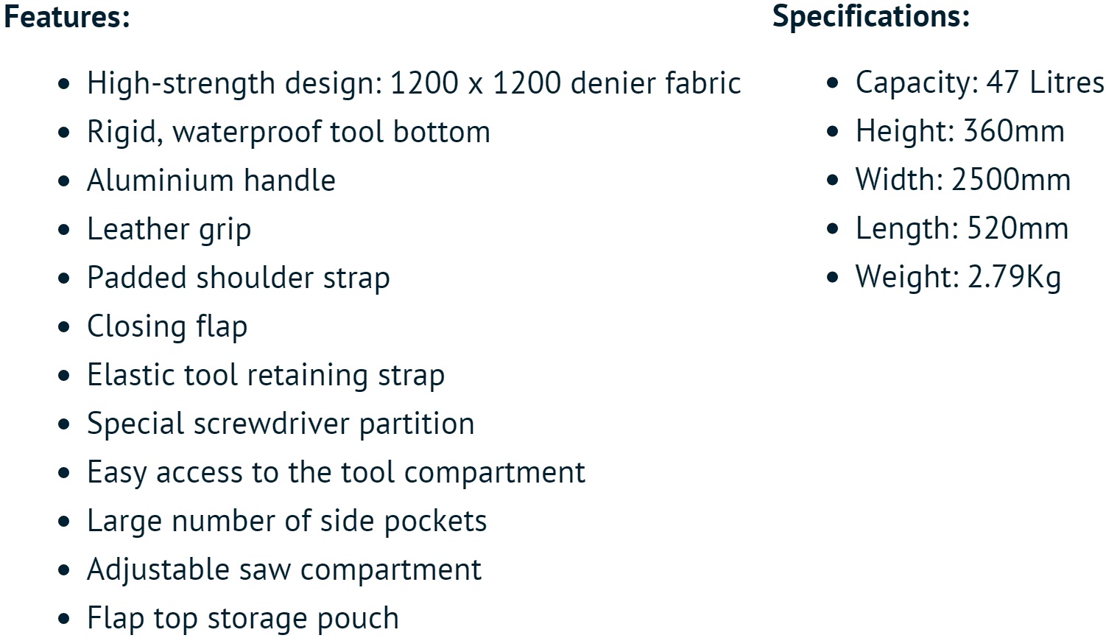Image resolution: width=1106 pixels, height=638 pixels.
Task: Click the 'Capacity: 47 Litres' specification
Action: [979, 83]
